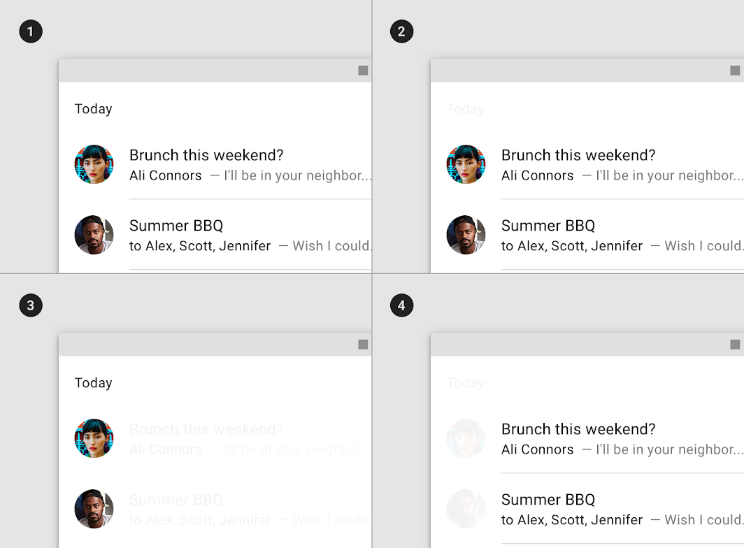The width and height of the screenshot is (744, 548).
Task: Click Ali Connors avatar in panel 2
Action: [x=466, y=164]
